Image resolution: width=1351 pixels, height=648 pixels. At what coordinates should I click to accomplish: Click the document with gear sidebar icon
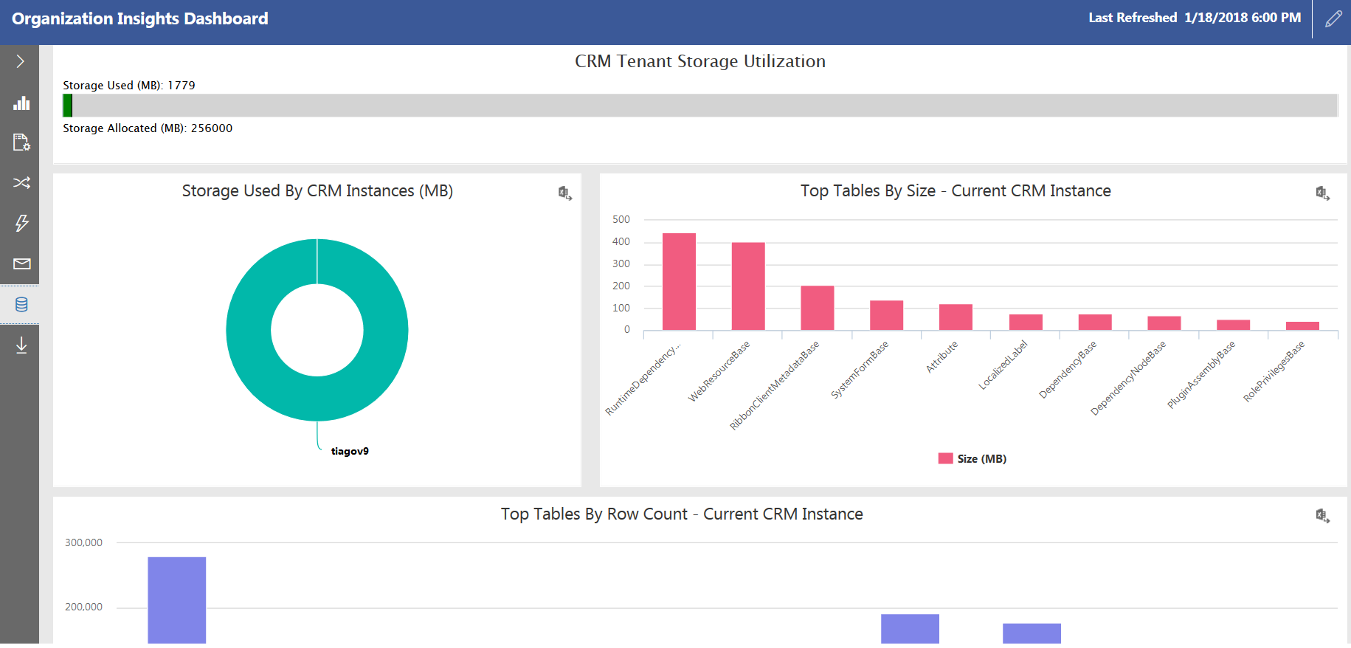(21, 142)
